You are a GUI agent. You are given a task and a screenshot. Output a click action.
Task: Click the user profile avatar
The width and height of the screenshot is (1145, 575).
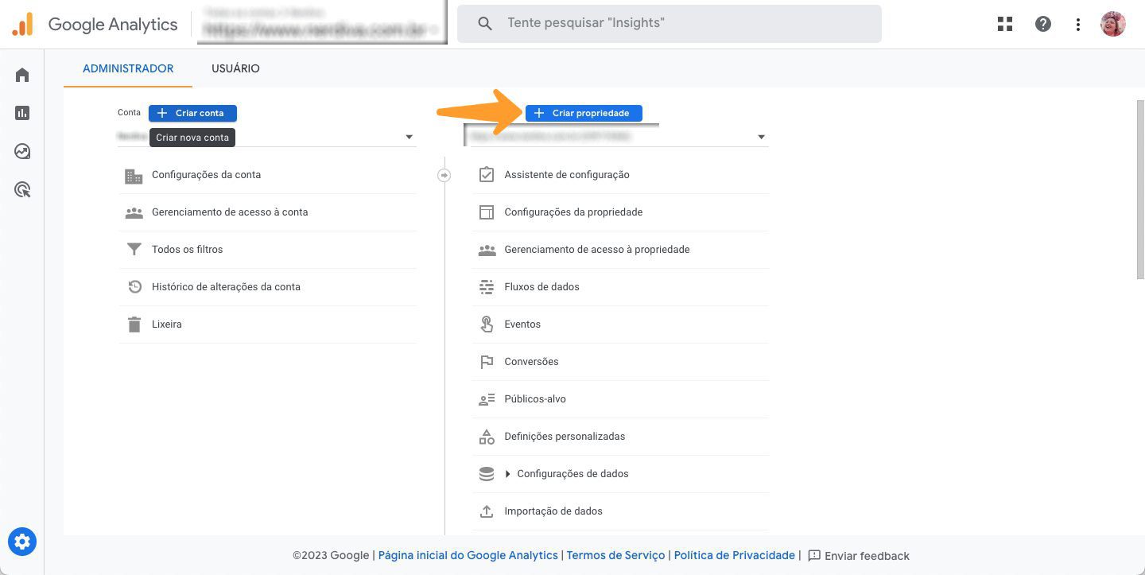coord(1113,24)
